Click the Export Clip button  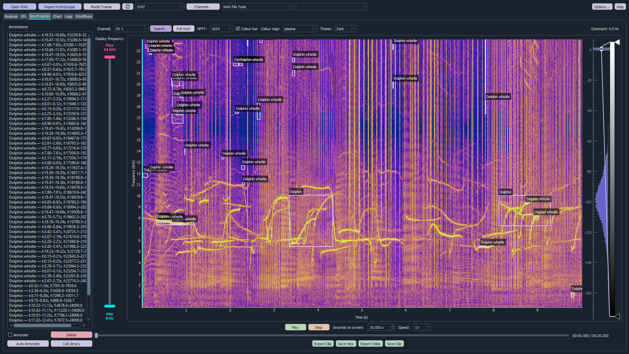[x=323, y=344]
